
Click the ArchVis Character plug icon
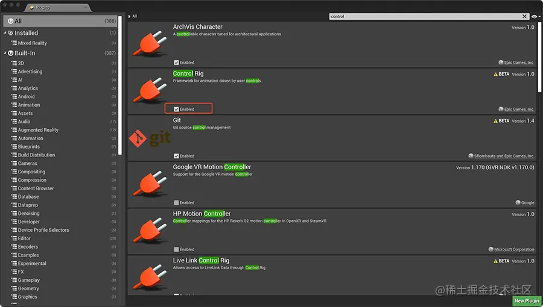coord(150,43)
